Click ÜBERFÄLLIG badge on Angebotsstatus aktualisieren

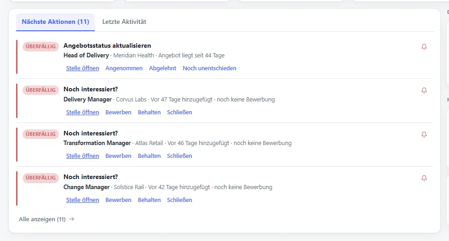[x=40, y=46]
